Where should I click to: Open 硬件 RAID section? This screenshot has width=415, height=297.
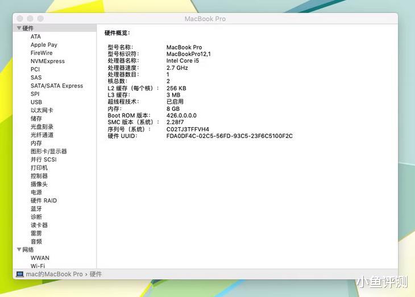point(44,200)
